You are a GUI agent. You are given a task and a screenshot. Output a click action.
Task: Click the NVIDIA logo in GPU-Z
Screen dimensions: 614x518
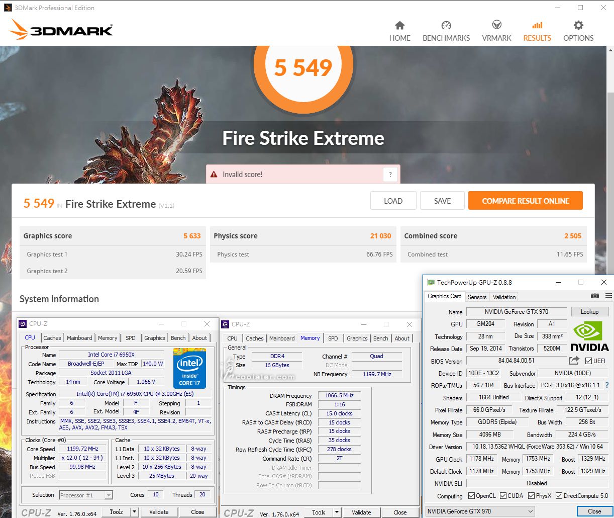coord(589,336)
